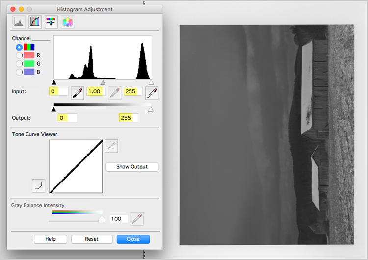The width and height of the screenshot is (368, 260).
Task: Click the Gray Balance Intensity eyedropper
Action: (x=137, y=219)
